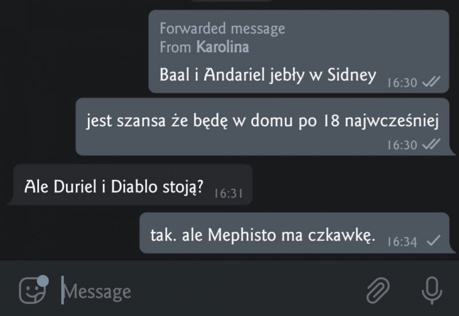Click the 'Forwarded message' header label
Viewport: 459px width, 316px height.
[223, 28]
